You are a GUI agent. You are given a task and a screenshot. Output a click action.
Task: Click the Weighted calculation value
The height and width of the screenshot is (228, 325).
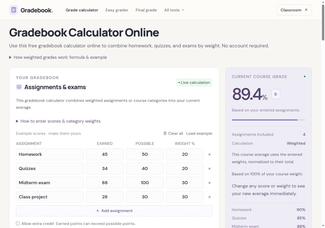[x=296, y=143]
